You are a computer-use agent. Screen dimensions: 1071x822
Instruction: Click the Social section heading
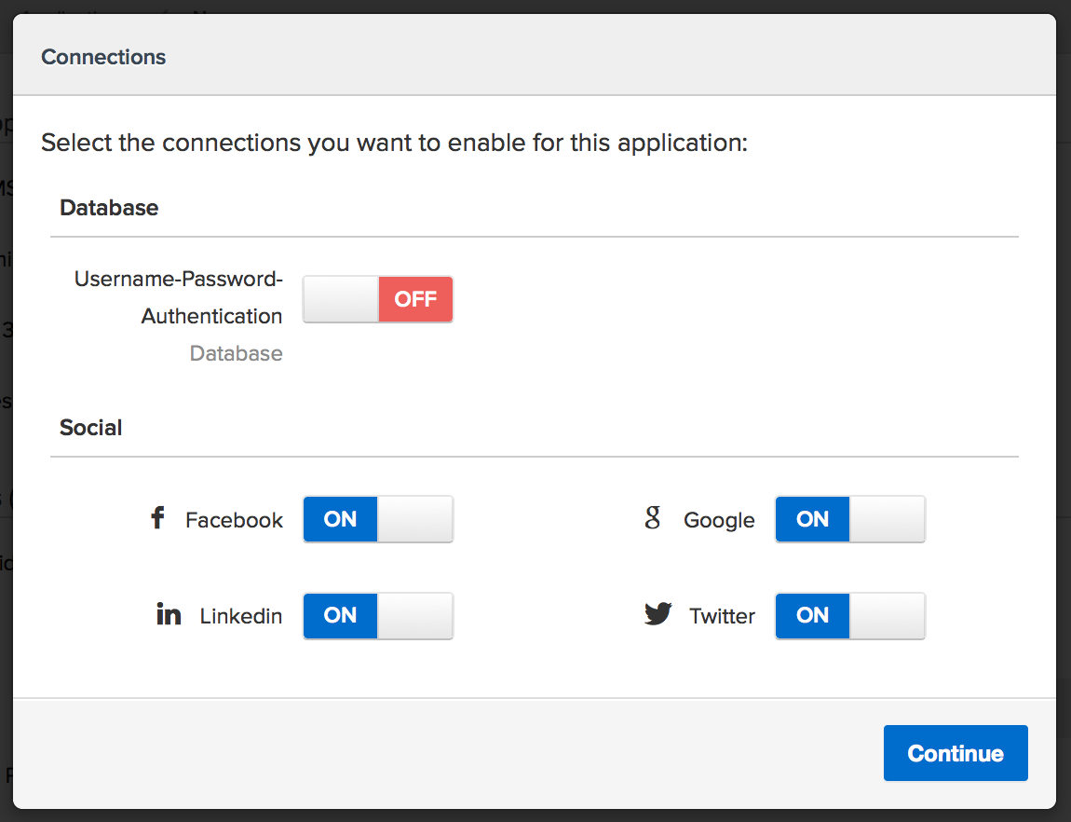[91, 428]
